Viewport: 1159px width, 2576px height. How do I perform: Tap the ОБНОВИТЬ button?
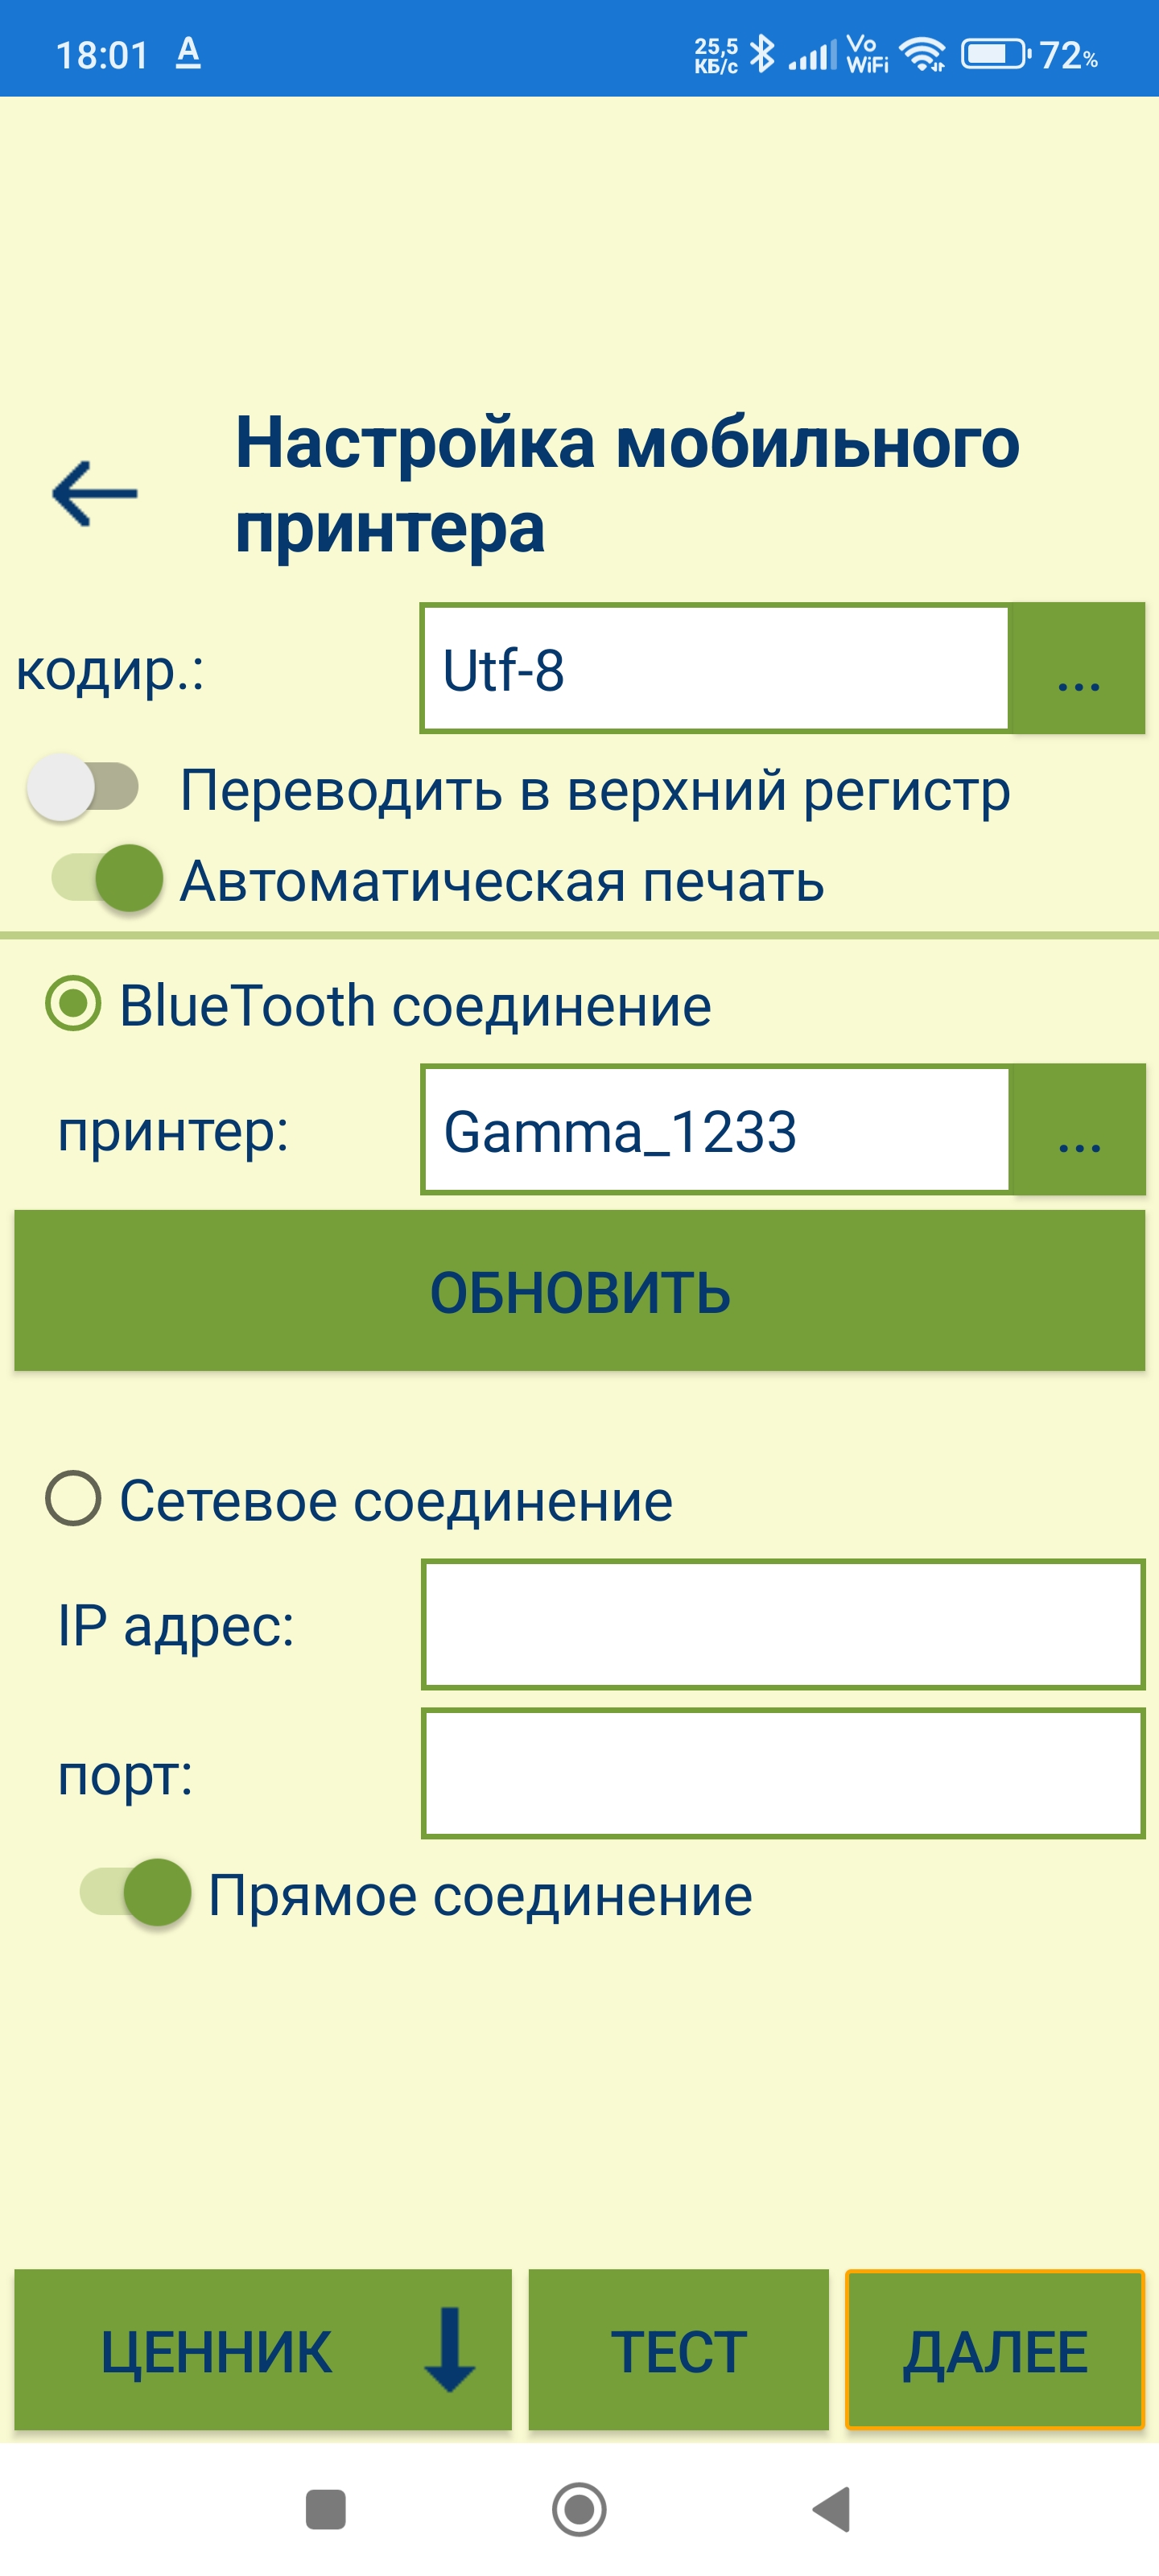tap(579, 1290)
